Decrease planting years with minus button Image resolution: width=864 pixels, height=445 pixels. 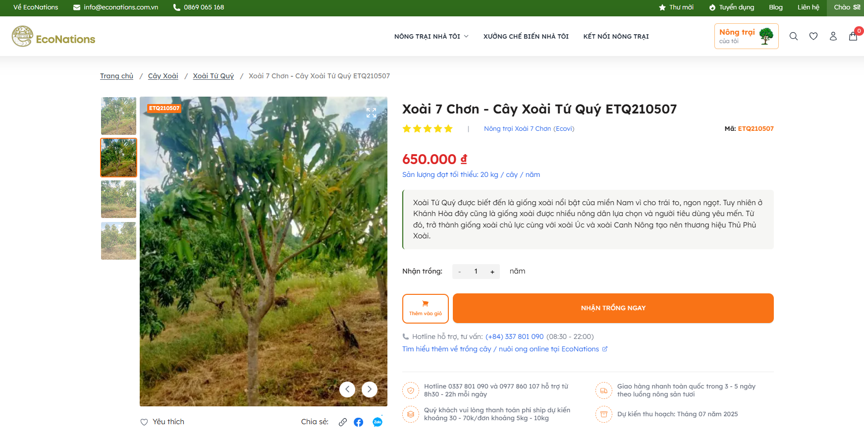tap(460, 272)
